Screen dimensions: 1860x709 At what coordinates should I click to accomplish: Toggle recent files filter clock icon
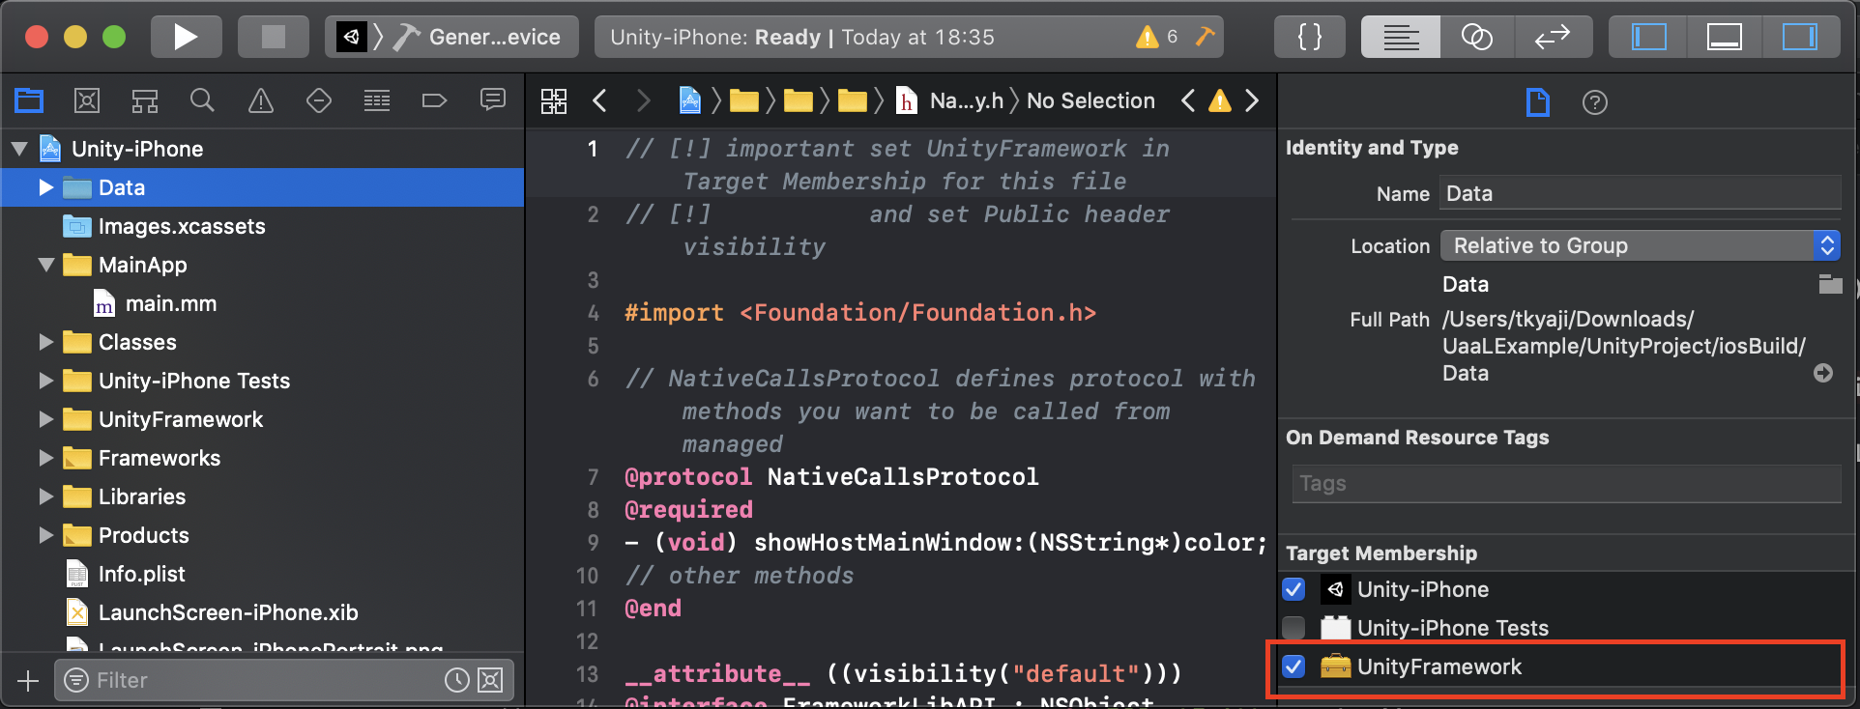(456, 680)
